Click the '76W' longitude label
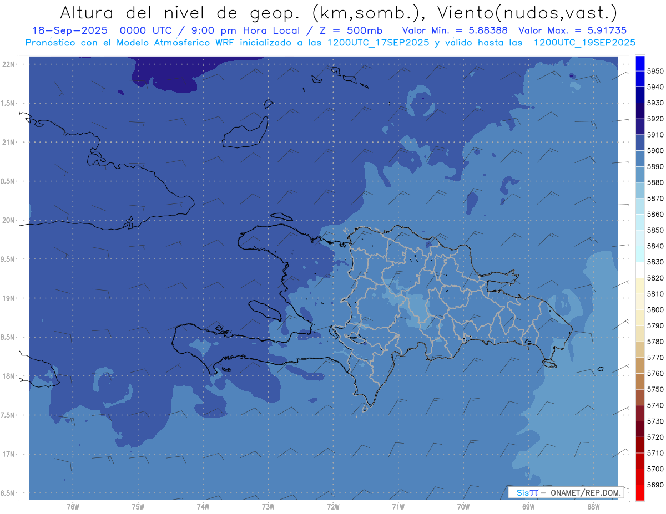Viewport: 666px width, 514px height. point(73,507)
